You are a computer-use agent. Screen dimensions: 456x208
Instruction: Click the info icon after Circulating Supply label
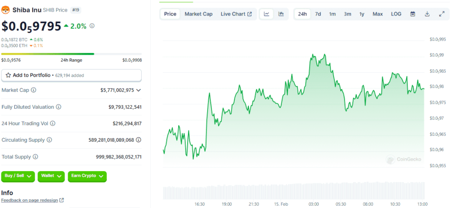click(x=49, y=140)
